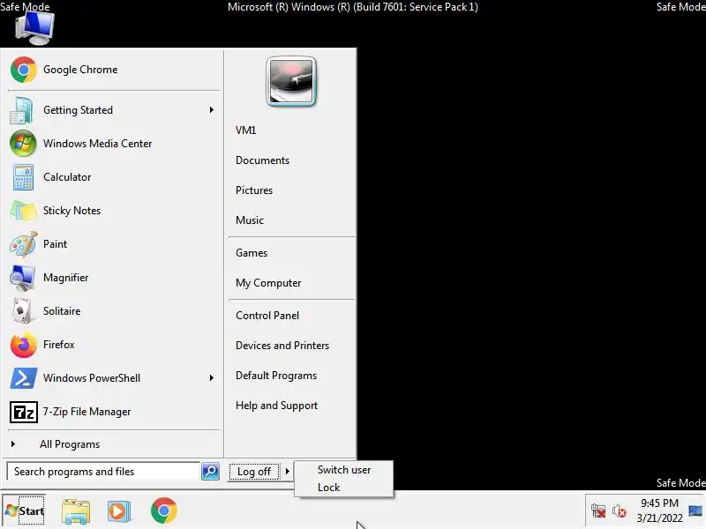The height and width of the screenshot is (529, 706).
Task: Expand the Windows PowerShell submenu arrow
Action: [211, 378]
